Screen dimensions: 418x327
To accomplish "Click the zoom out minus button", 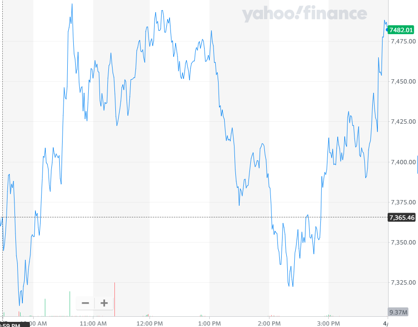I will pos(85,303).
